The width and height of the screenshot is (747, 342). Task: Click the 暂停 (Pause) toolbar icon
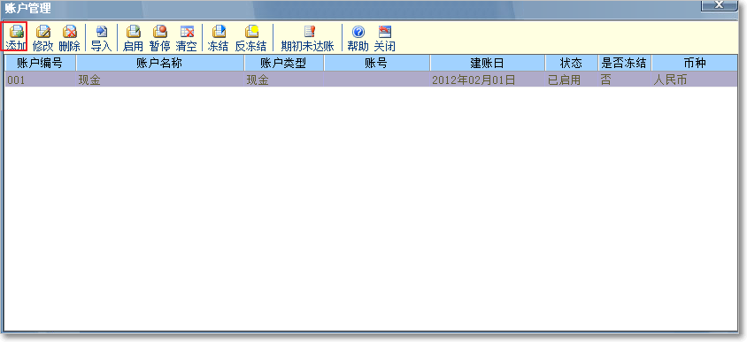[x=159, y=37]
